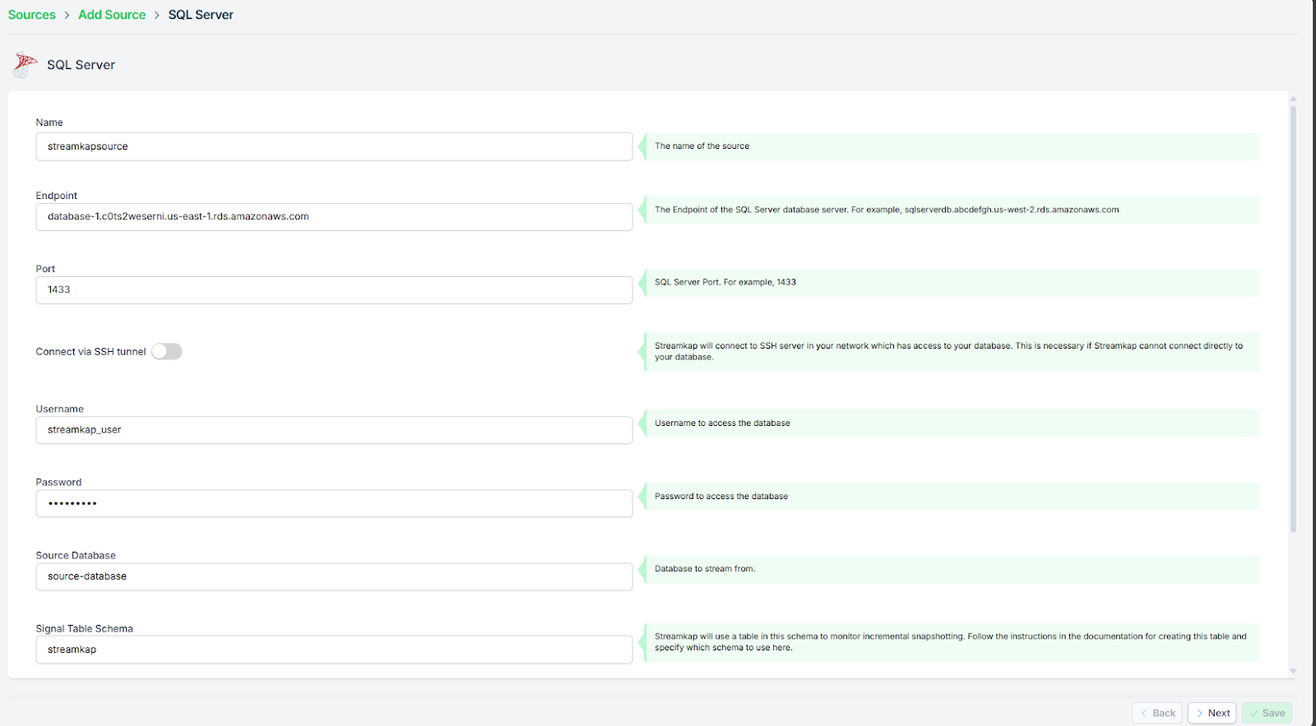The image size is (1316, 726).
Task: Focus the Name input field
Action: 334,146
